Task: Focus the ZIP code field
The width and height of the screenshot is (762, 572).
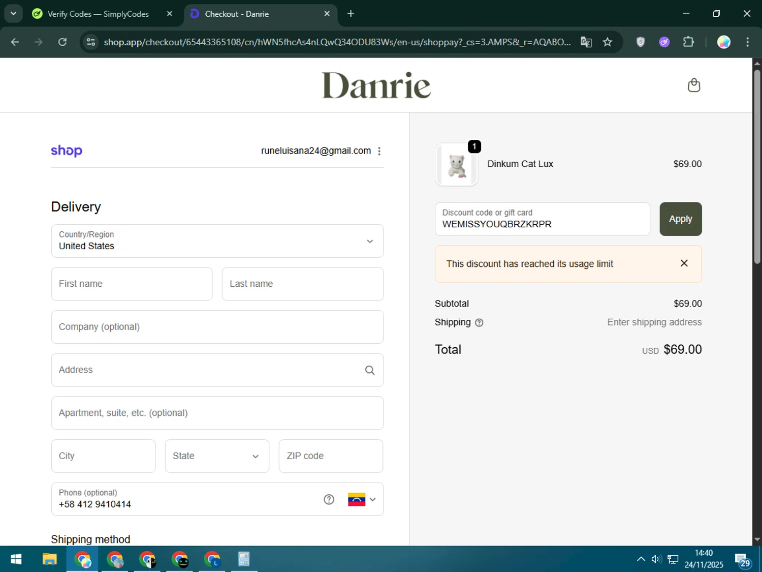Action: pyautogui.click(x=331, y=456)
